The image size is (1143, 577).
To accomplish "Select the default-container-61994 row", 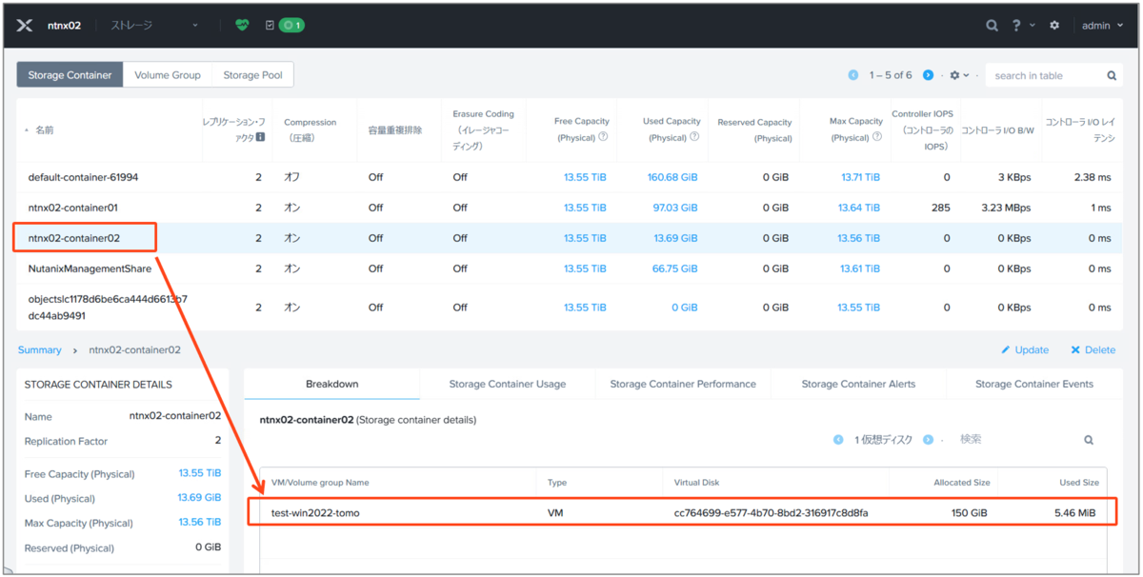I will tap(570, 177).
